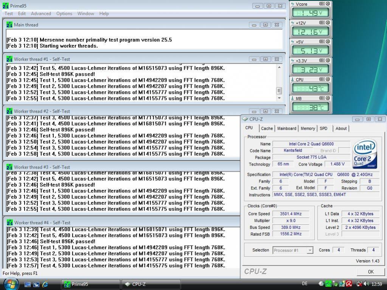Click scroll-up arrow in Worker thread #1
387x290 pixels.
[279, 67]
